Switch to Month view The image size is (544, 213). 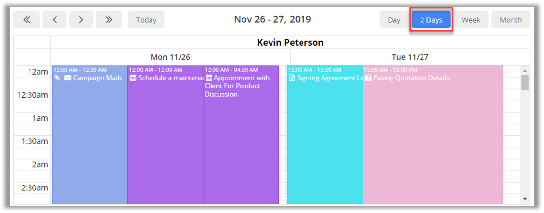(x=511, y=20)
